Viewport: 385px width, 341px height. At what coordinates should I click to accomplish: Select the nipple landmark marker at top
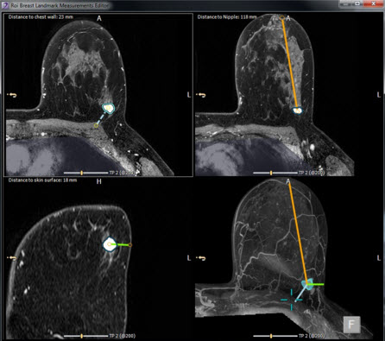coord(282,18)
